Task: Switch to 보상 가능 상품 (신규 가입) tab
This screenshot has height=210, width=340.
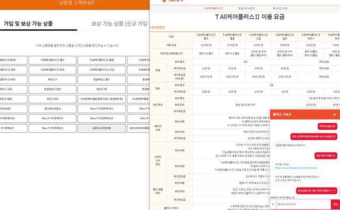Action: tap(119, 23)
